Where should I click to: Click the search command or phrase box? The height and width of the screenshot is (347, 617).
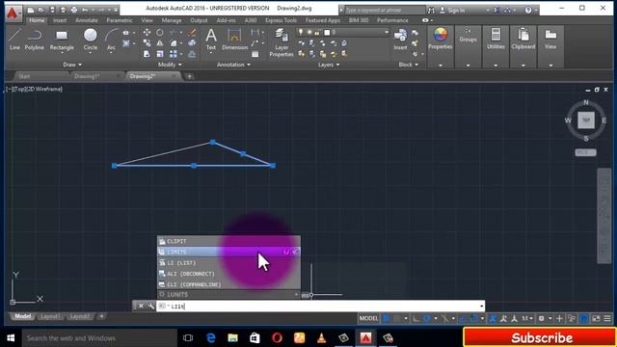(x=385, y=10)
